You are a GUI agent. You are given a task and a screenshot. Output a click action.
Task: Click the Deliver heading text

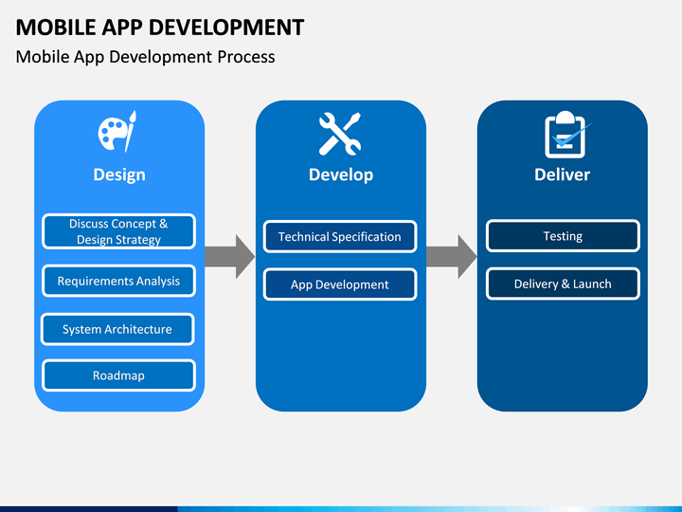pos(562,174)
